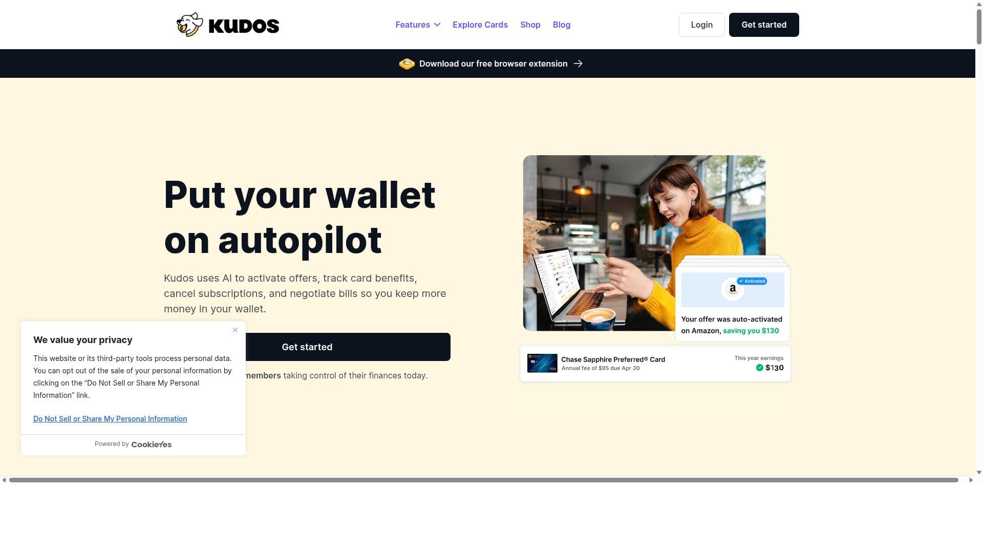Screen dimensions: 983x553
Task: Click Get started in the header
Action: pos(764,25)
